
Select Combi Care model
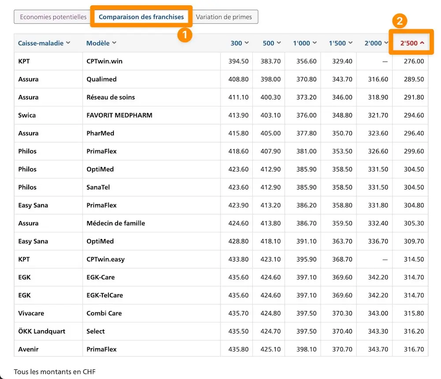coord(104,313)
